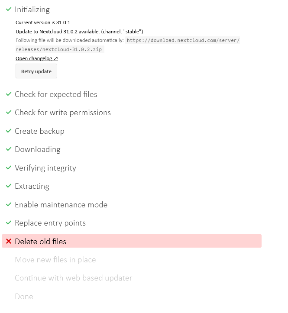The image size is (288, 313).
Task: Click the Create backup checkmark icon
Action: point(9,131)
